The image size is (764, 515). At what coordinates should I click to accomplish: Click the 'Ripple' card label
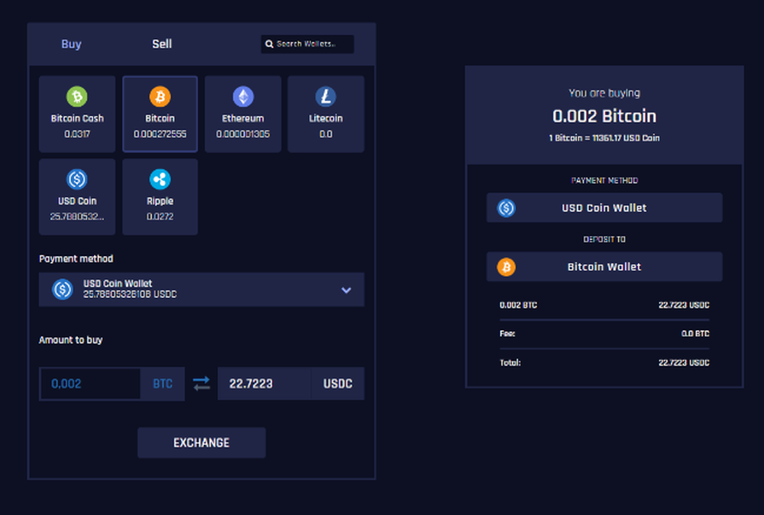tap(160, 201)
